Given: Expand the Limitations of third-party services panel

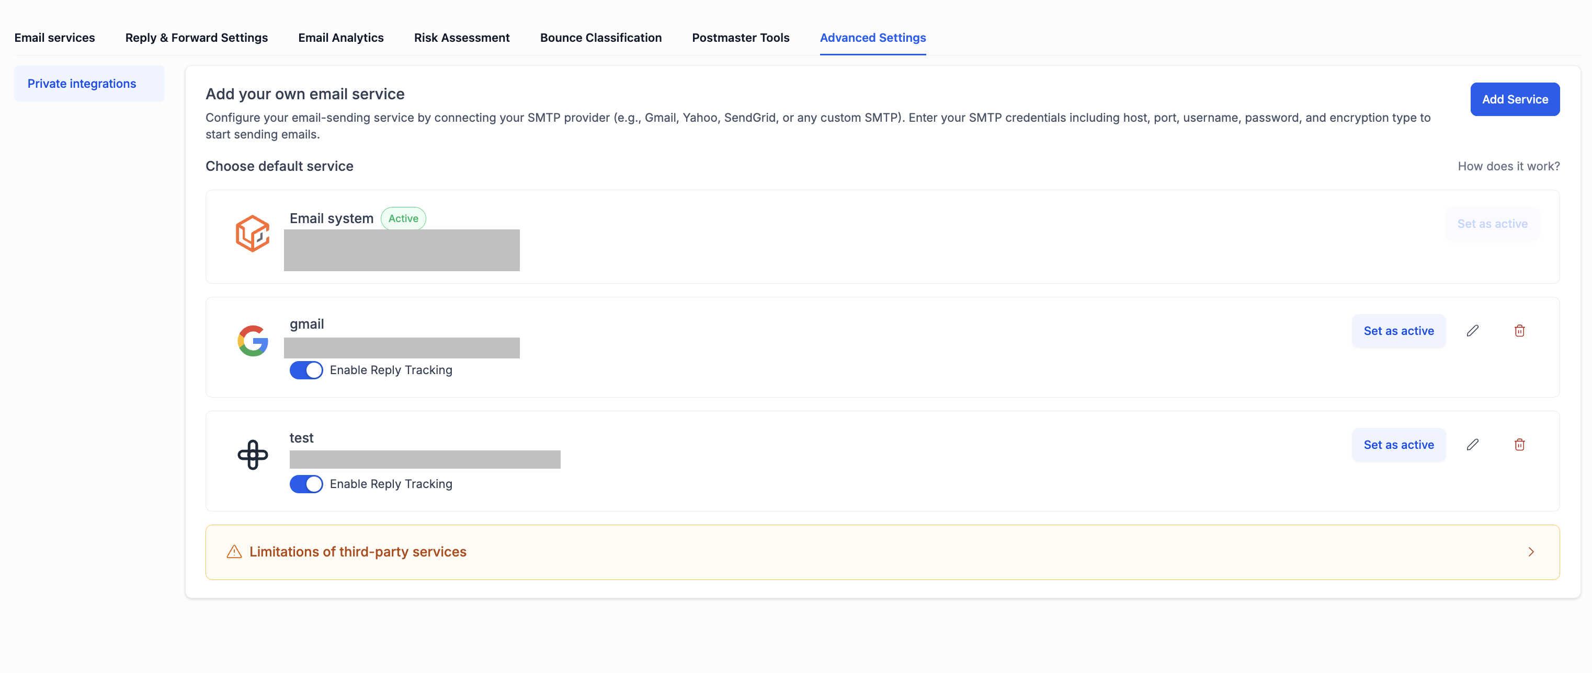Looking at the screenshot, I should [x=1531, y=551].
